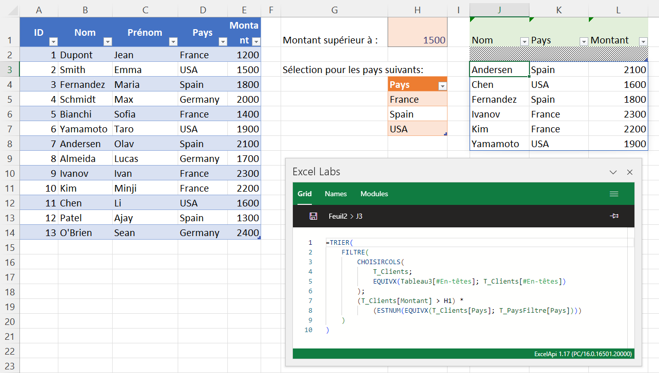
Task: Open the Montant filter dropdown in column L
Action: 643,41
